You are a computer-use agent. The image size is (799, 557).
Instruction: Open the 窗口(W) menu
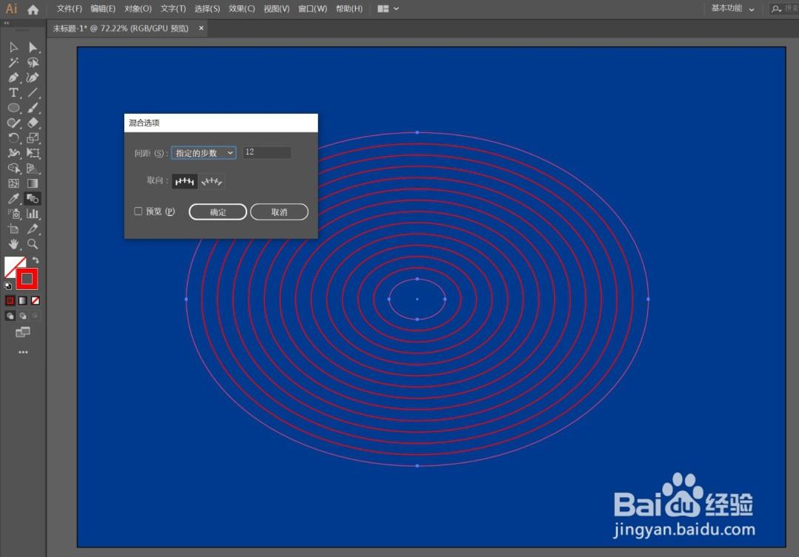tap(312, 9)
